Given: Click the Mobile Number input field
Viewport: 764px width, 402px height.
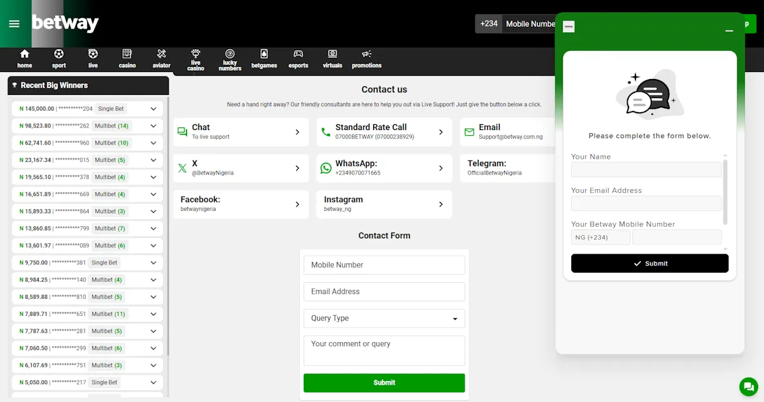Looking at the screenshot, I should pos(384,264).
